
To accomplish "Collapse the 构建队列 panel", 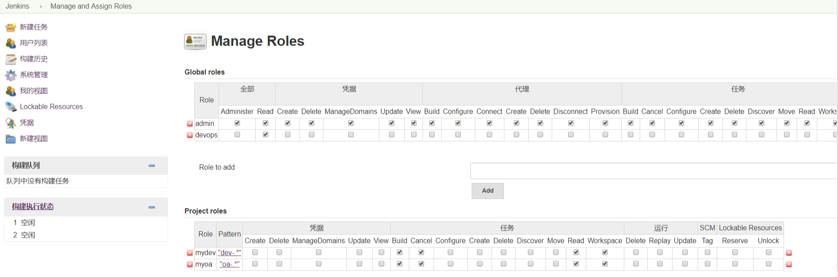I will (x=152, y=166).
